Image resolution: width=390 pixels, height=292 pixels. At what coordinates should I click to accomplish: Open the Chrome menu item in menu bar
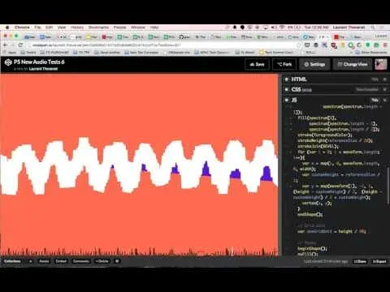tap(22, 28)
